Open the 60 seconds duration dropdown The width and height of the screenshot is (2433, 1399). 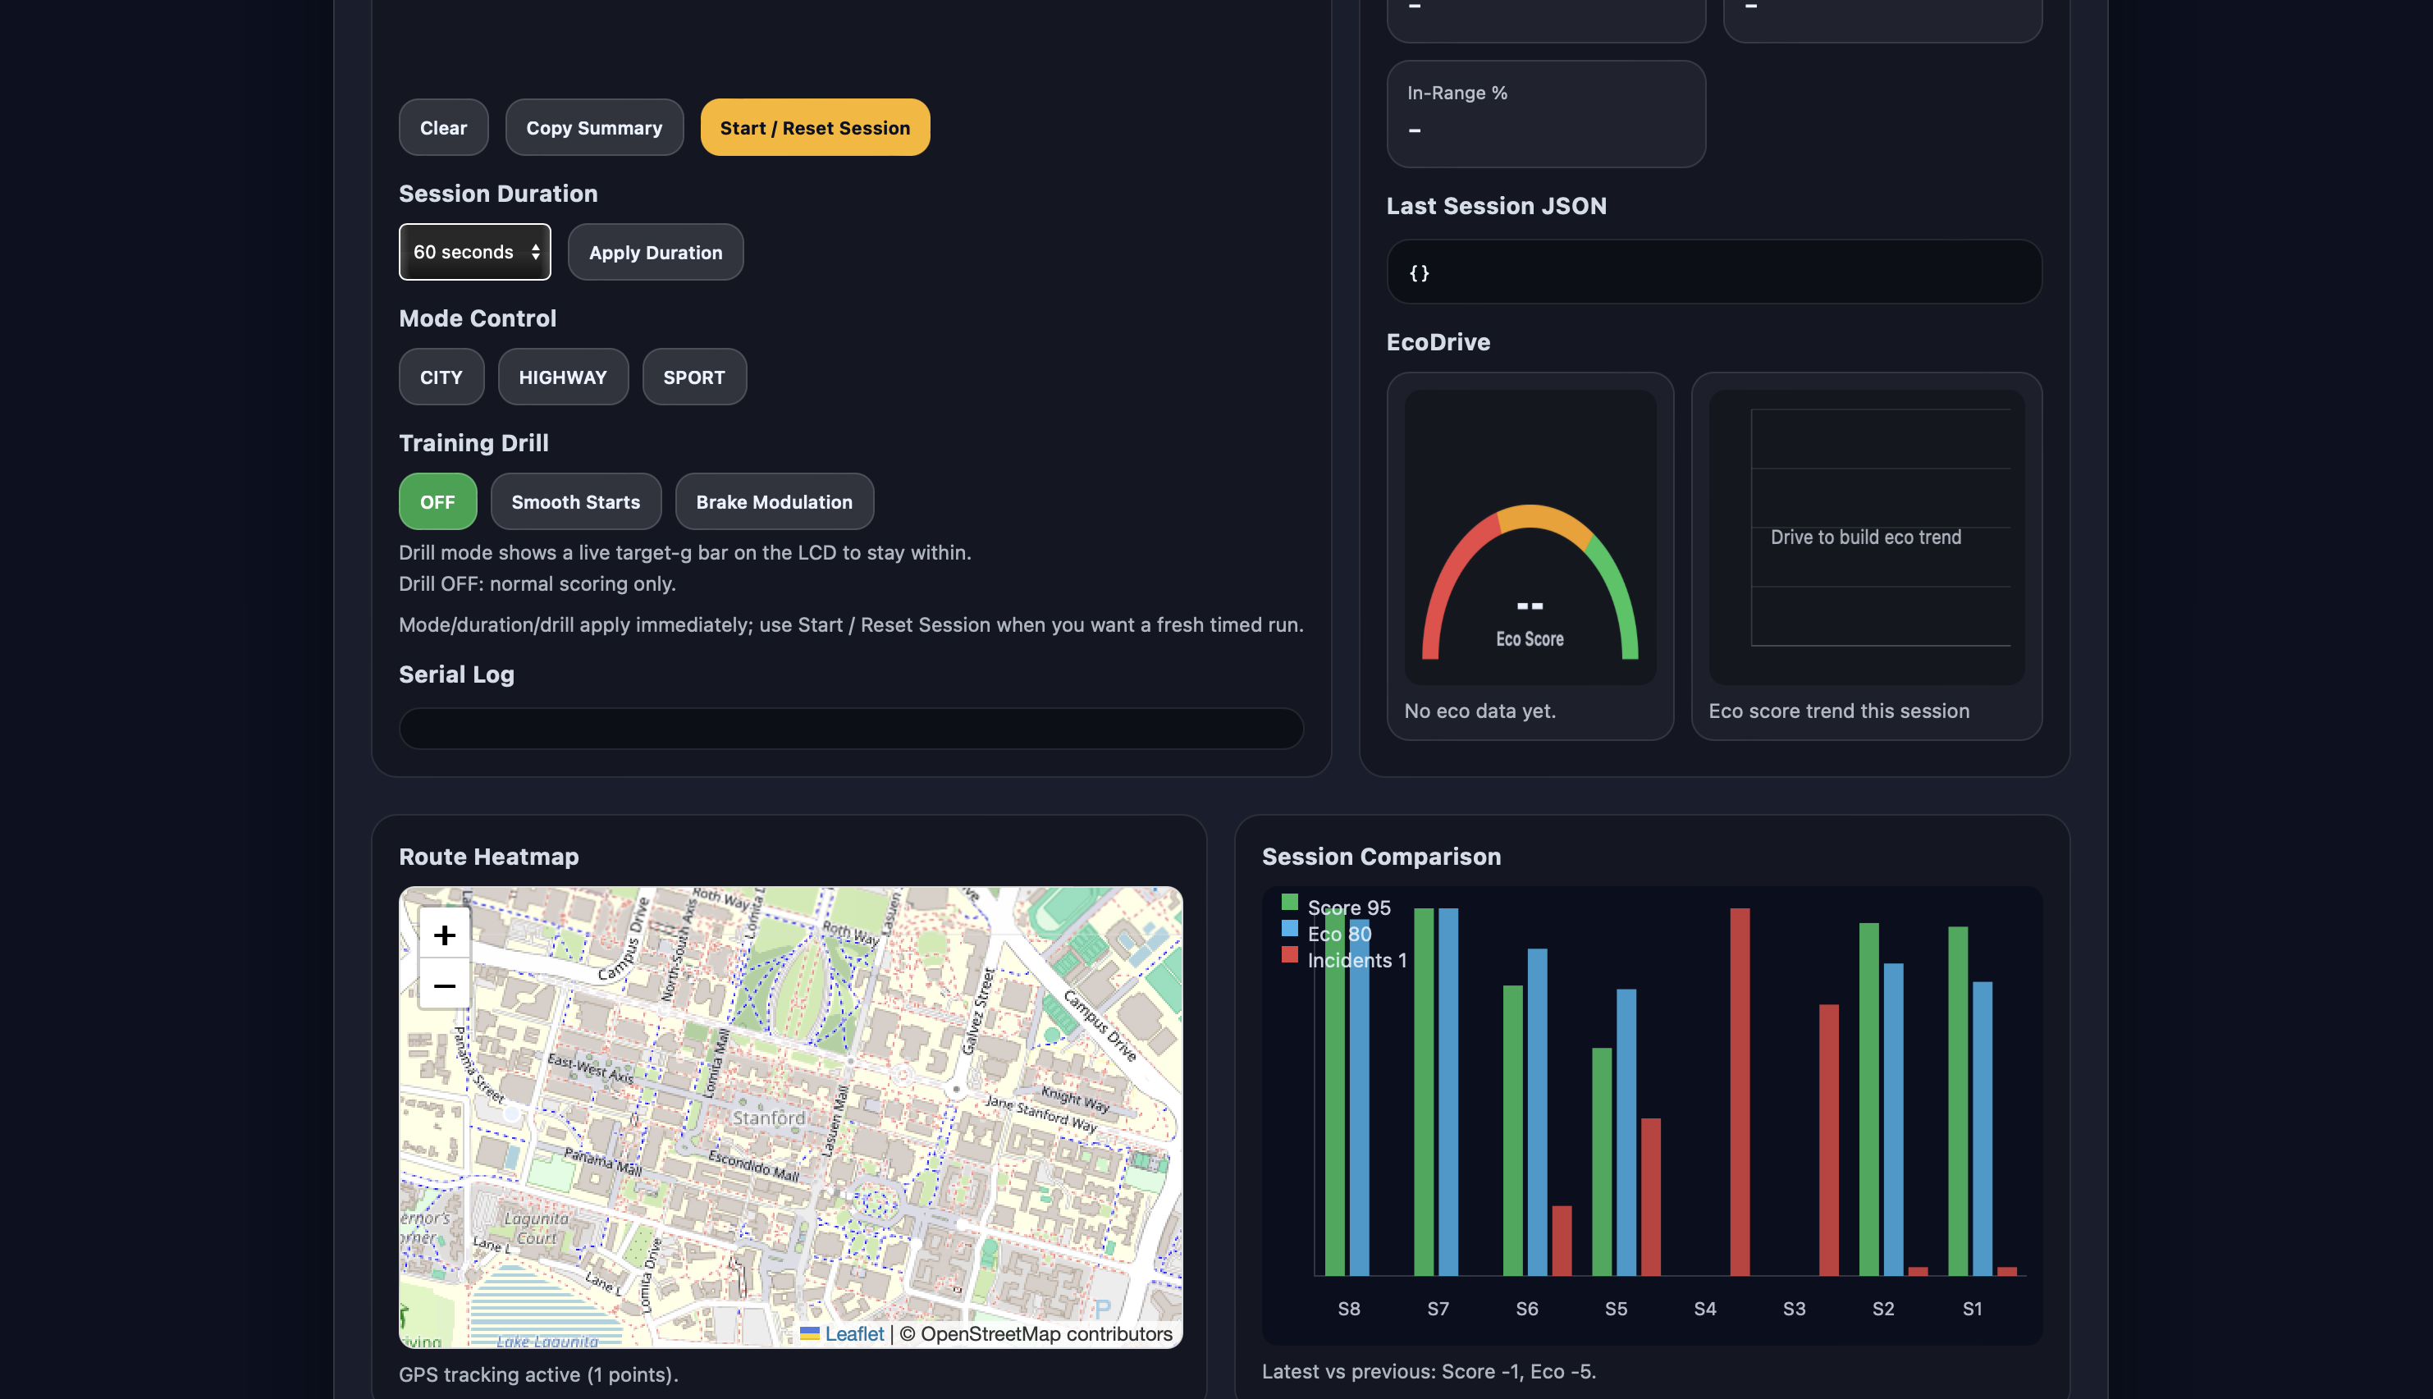(x=474, y=252)
